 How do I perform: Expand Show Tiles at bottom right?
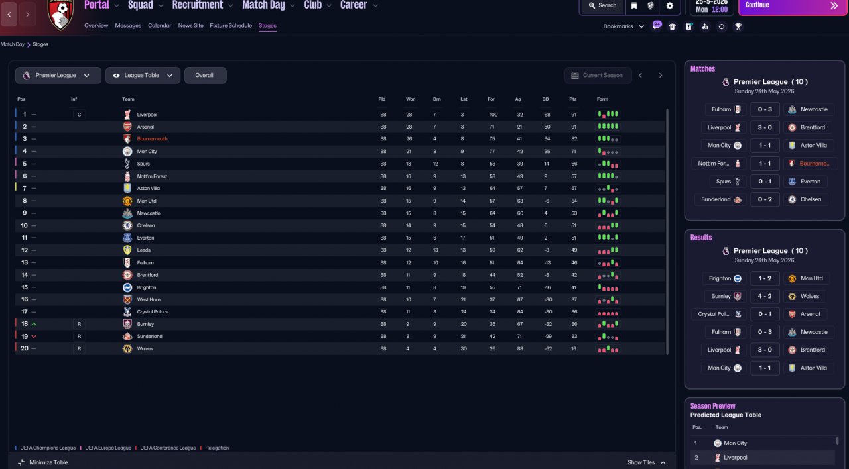(x=647, y=462)
